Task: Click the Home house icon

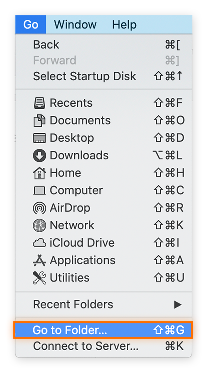Action: (39, 173)
